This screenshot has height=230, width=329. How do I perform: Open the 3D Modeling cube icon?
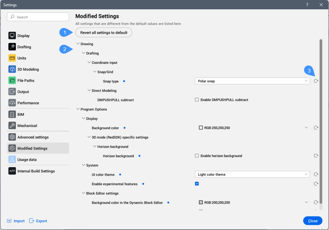12,69
